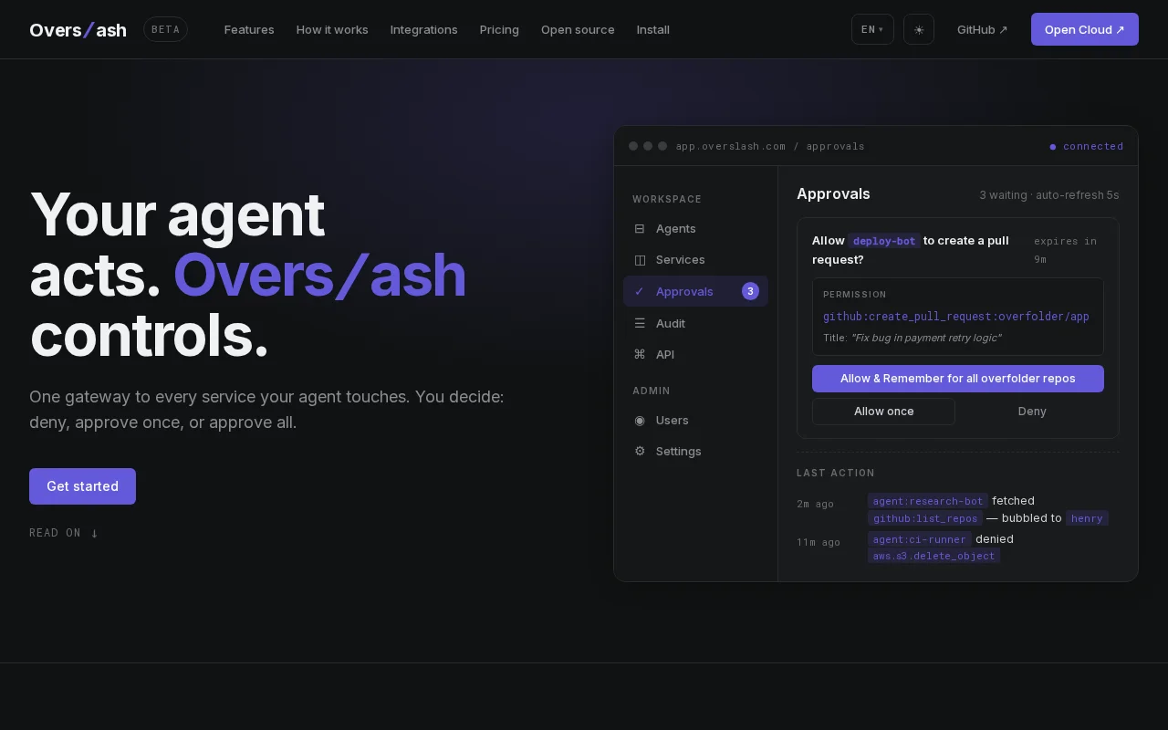Viewport: 1168px width, 730px height.
Task: Click the '3 waiting · auto-refresh 5s' text
Action: tap(1049, 195)
